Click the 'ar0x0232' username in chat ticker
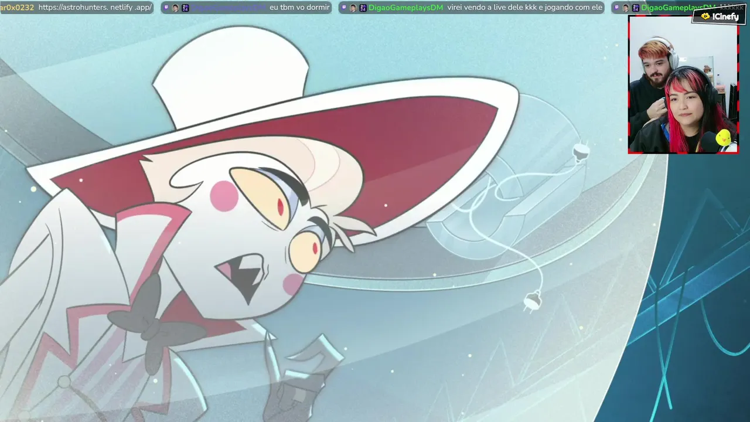The width and height of the screenshot is (750, 422). tap(17, 8)
